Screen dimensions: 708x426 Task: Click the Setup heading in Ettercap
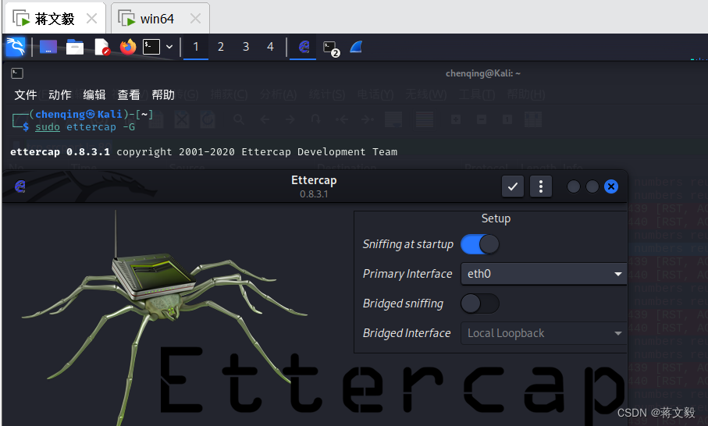tap(496, 218)
